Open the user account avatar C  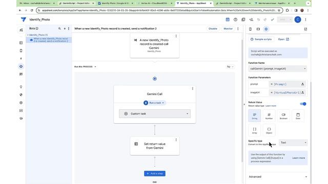298,19
